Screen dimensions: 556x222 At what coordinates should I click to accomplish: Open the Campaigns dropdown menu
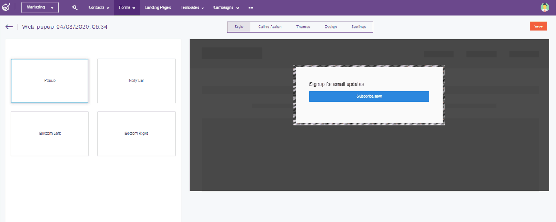point(226,7)
